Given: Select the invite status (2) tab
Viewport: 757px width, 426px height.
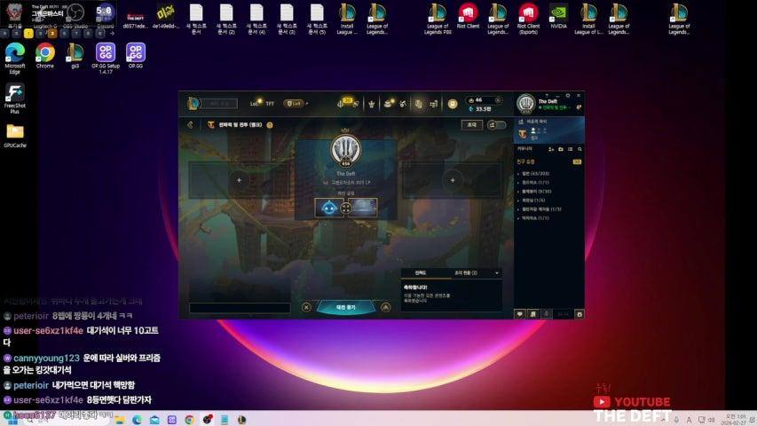Looking at the screenshot, I should tap(465, 273).
